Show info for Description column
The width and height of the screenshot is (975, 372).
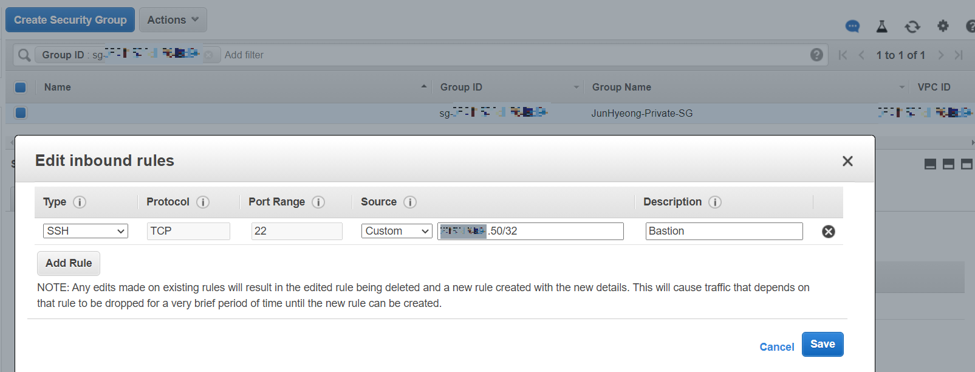pos(715,202)
